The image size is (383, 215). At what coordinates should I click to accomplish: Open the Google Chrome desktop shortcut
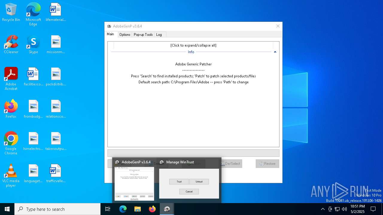point(11,143)
